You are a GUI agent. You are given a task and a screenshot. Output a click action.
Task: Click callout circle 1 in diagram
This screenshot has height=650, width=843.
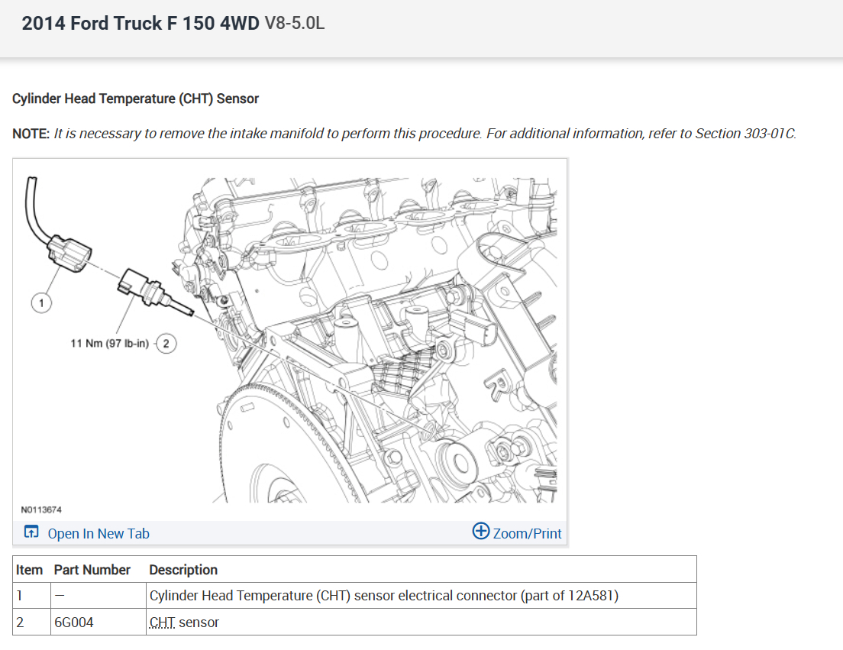(41, 302)
